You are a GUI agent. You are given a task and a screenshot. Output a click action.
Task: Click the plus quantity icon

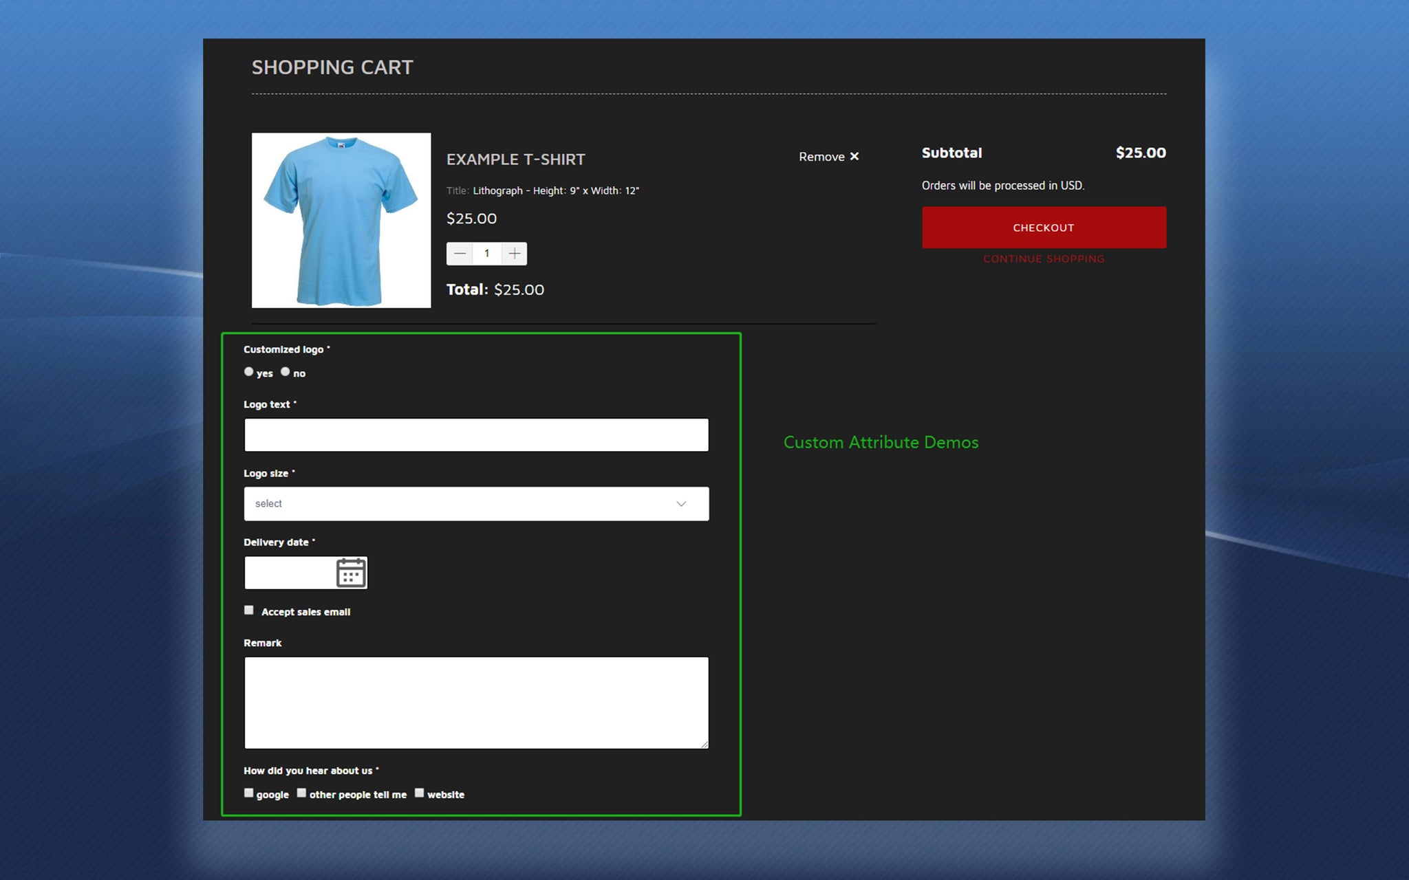click(514, 254)
